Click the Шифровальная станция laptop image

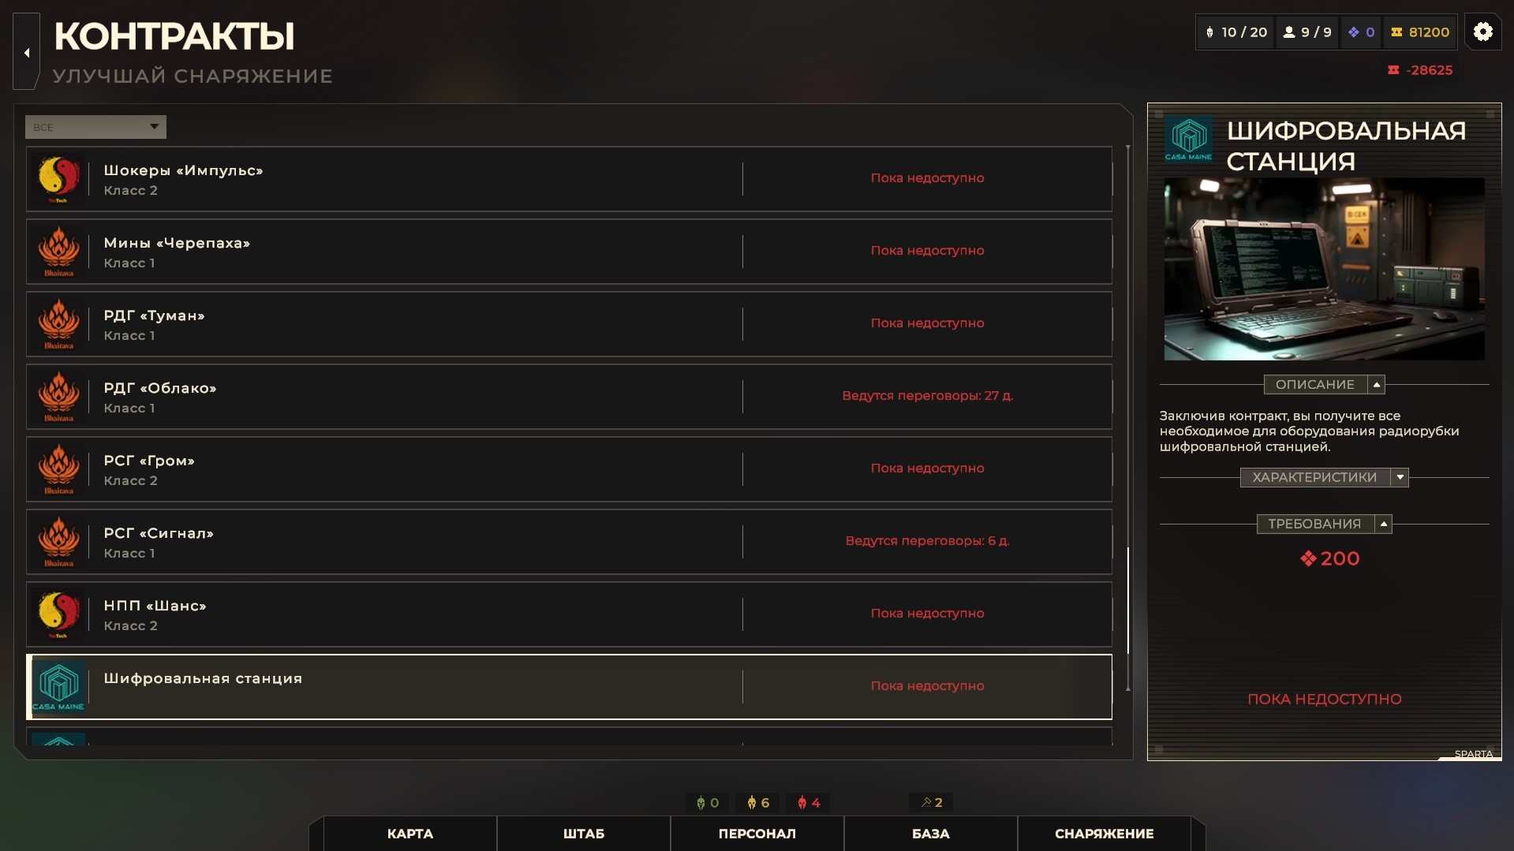coord(1324,269)
